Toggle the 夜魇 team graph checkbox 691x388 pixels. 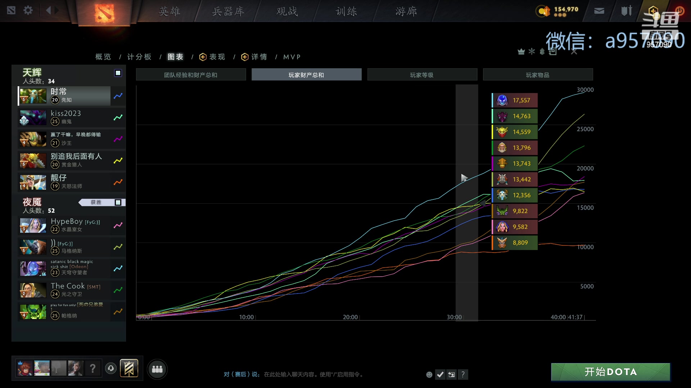[x=118, y=202]
